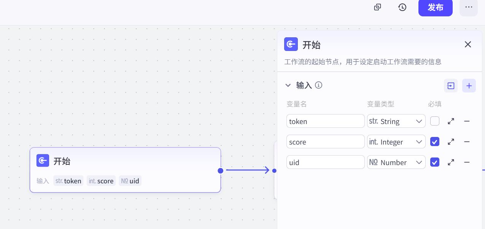Open the more options ellipsis menu
Viewport: 485px width, 229px height.
pos(469,7)
